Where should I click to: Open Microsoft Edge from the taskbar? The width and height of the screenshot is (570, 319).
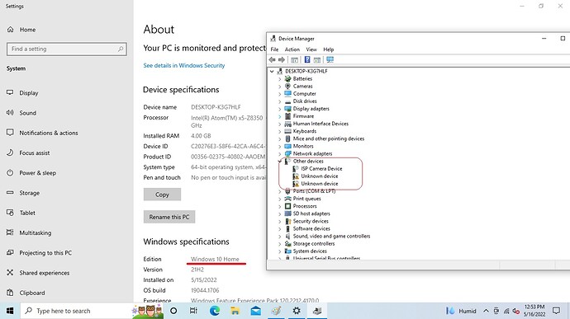[x=215, y=311]
